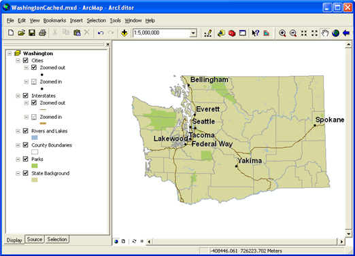Uncheck the County Boundaries layer
The width and height of the screenshot is (355, 256).
click(26, 145)
